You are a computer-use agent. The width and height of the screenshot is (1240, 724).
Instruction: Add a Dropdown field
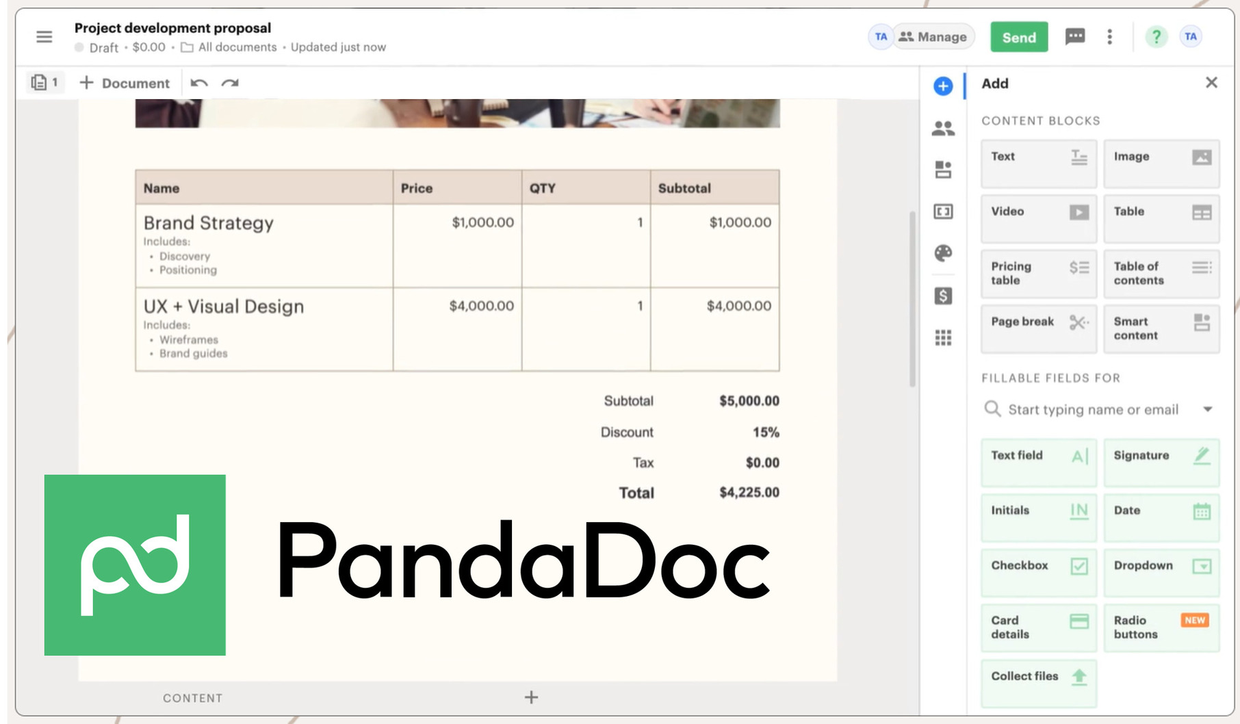pyautogui.click(x=1161, y=573)
